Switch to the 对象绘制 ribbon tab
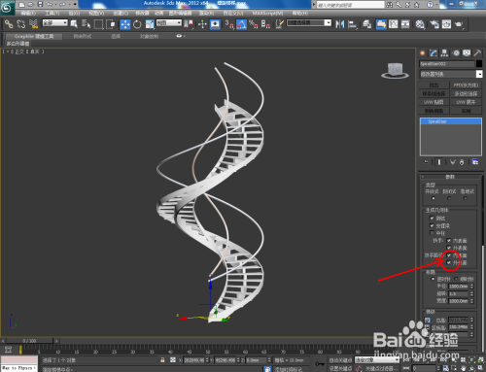The width and height of the screenshot is (486, 372). (x=149, y=36)
